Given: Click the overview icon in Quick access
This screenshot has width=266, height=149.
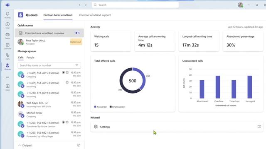Looking at the screenshot, I should click(20, 33).
